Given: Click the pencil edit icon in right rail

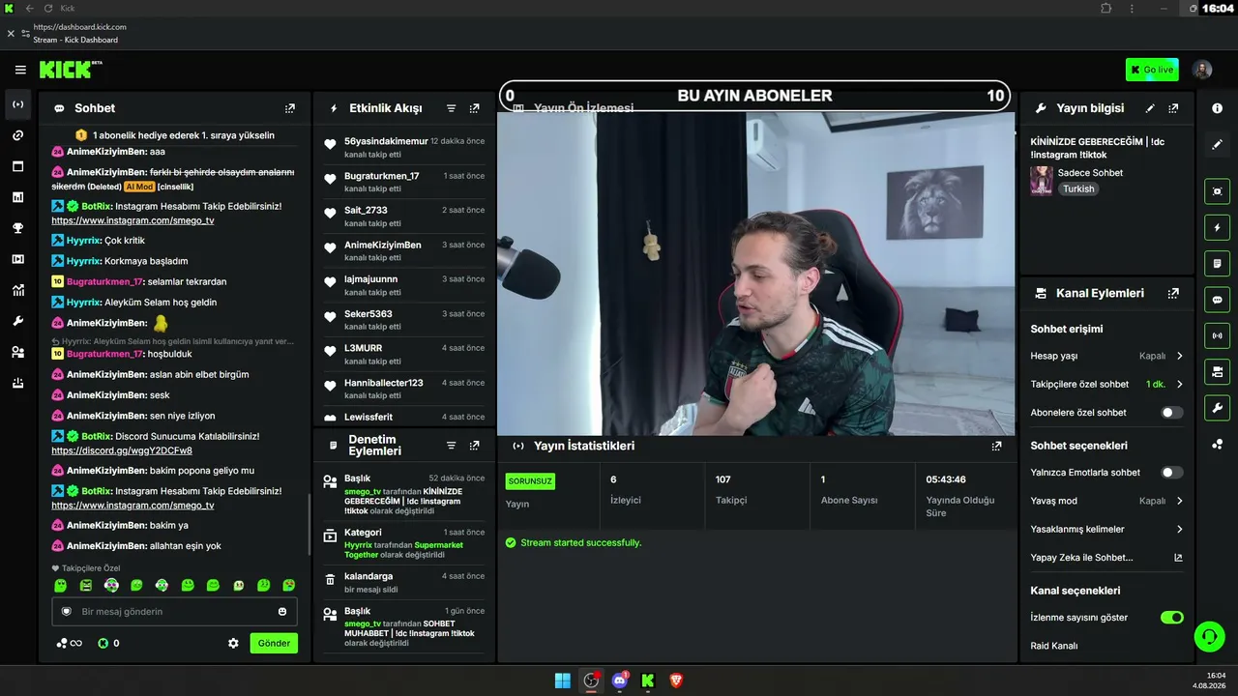Looking at the screenshot, I should tap(1217, 144).
